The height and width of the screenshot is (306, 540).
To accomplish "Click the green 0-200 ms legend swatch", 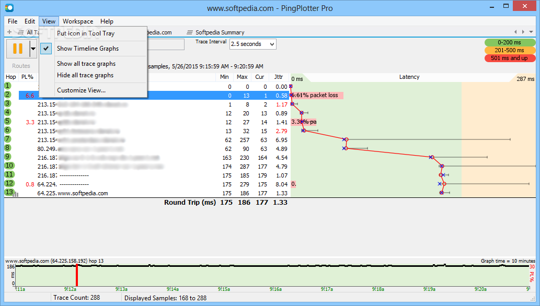I will pyautogui.click(x=510, y=42).
